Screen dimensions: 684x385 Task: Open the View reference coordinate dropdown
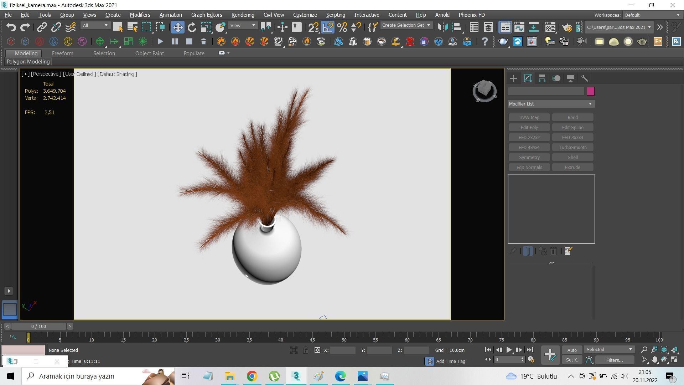coord(243,25)
